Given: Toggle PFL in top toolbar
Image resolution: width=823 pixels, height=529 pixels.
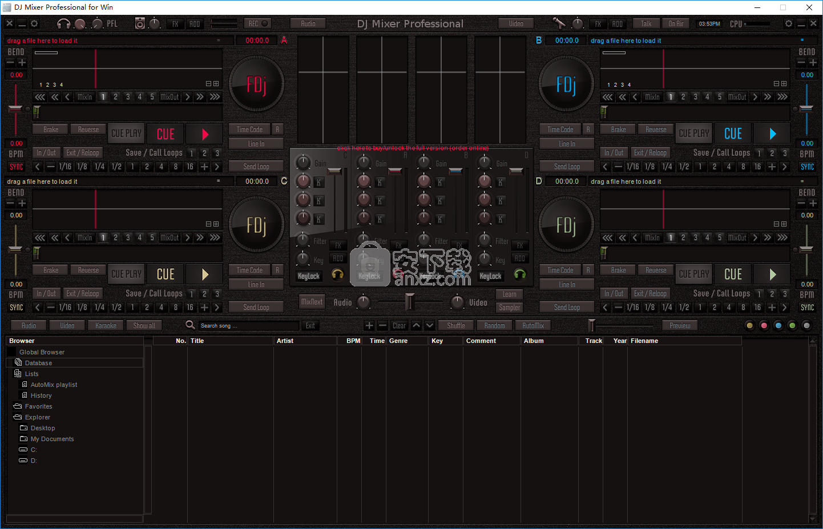Looking at the screenshot, I should (x=112, y=23).
